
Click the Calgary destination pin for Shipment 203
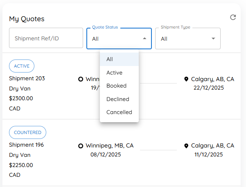(x=186, y=79)
